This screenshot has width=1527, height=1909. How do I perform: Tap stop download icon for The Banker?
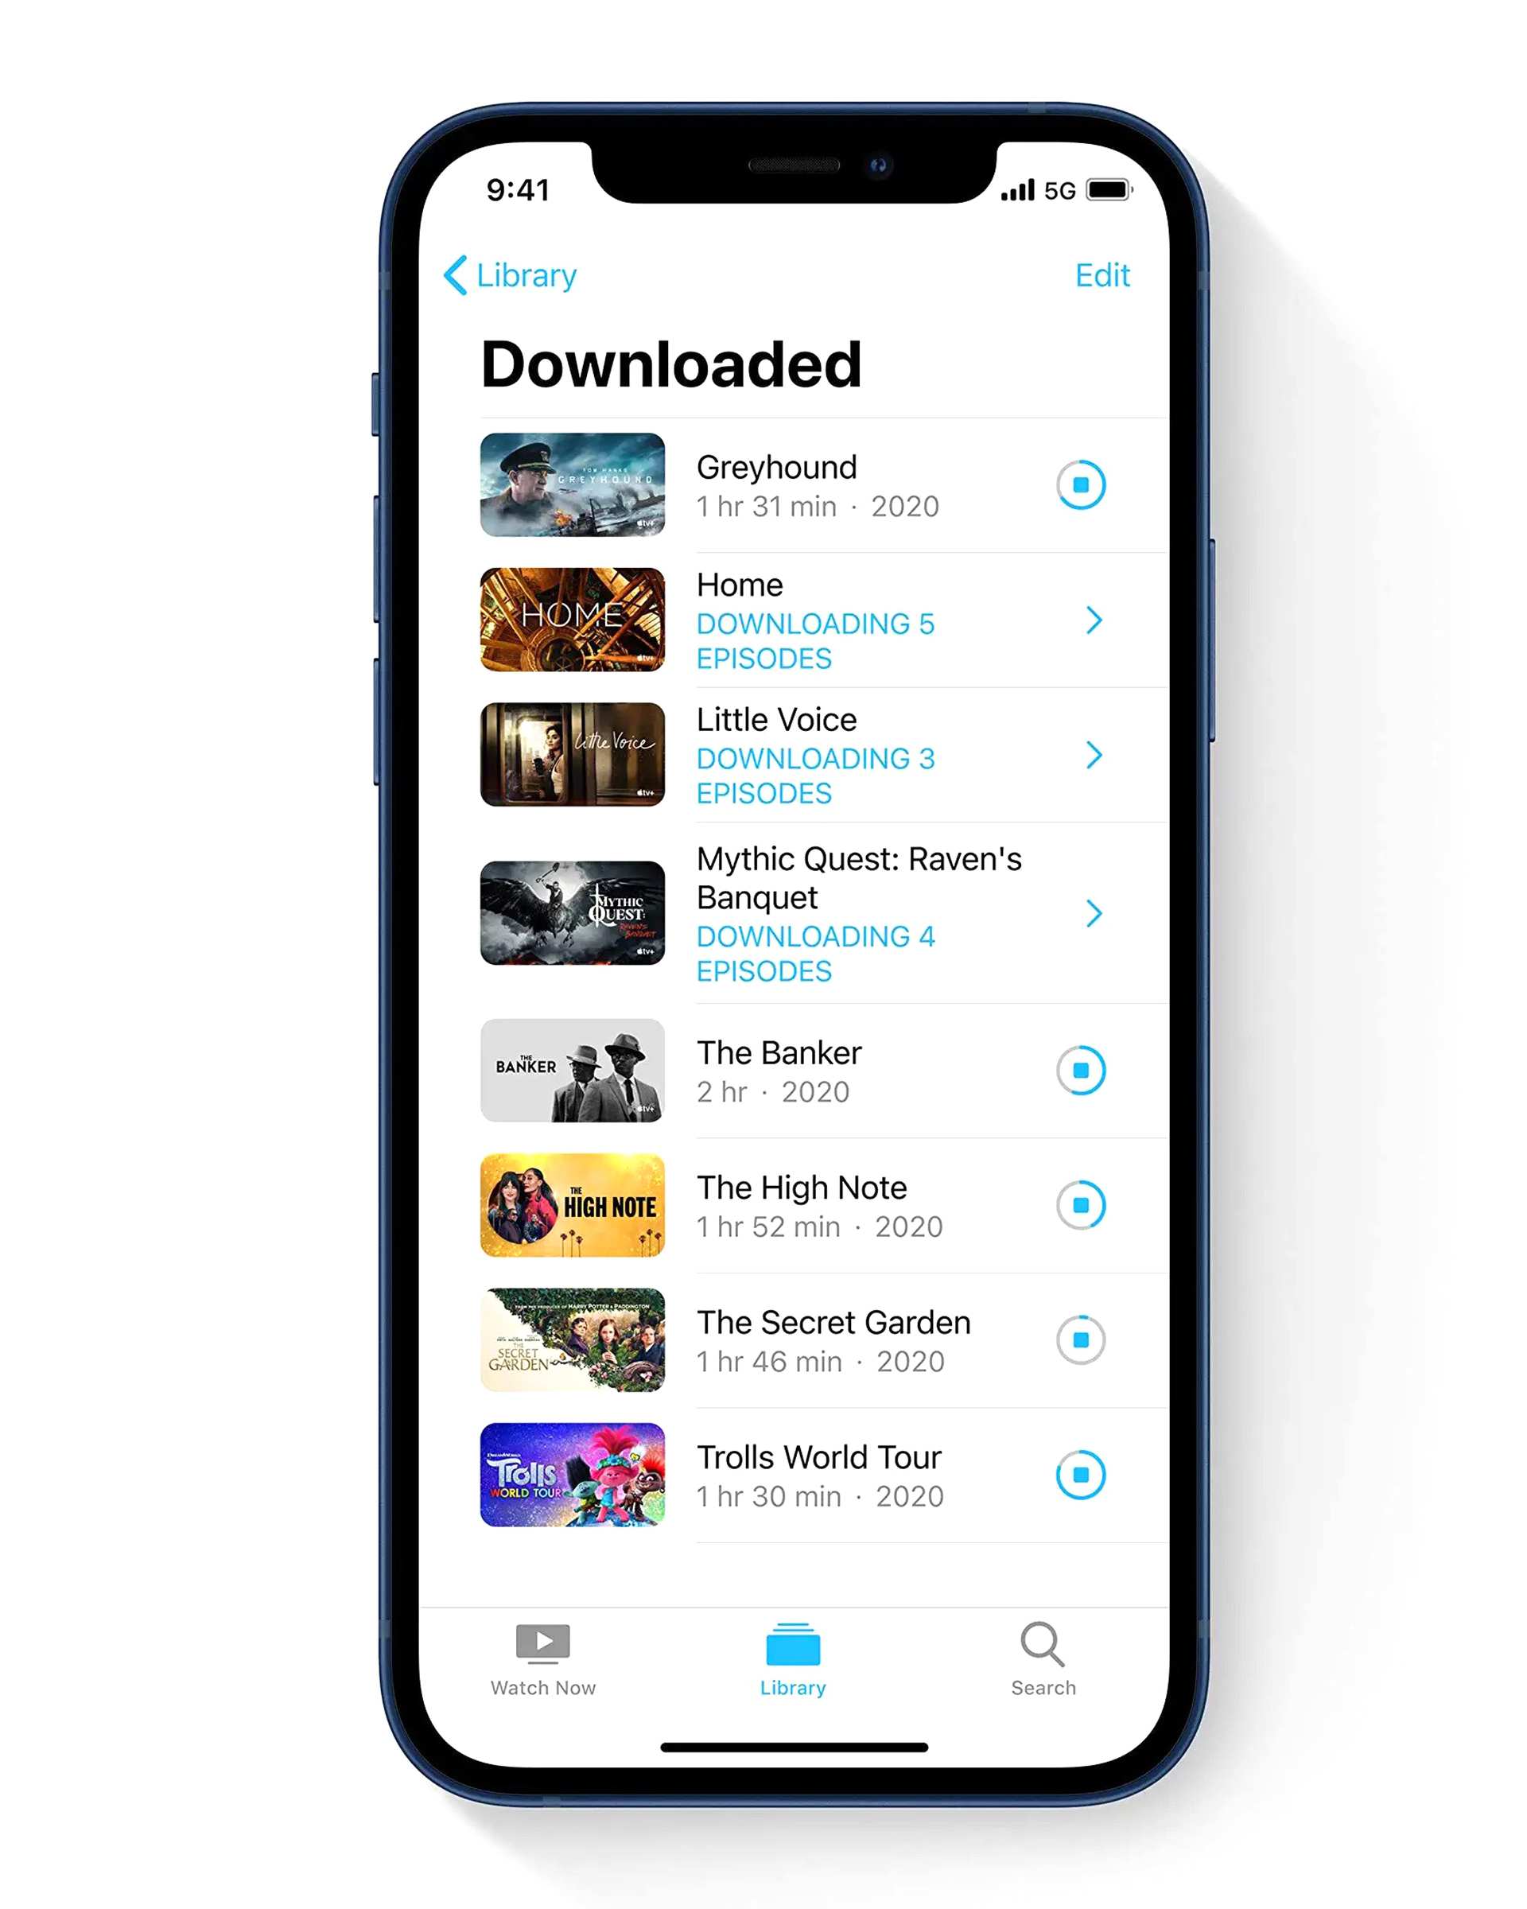(x=1082, y=1067)
